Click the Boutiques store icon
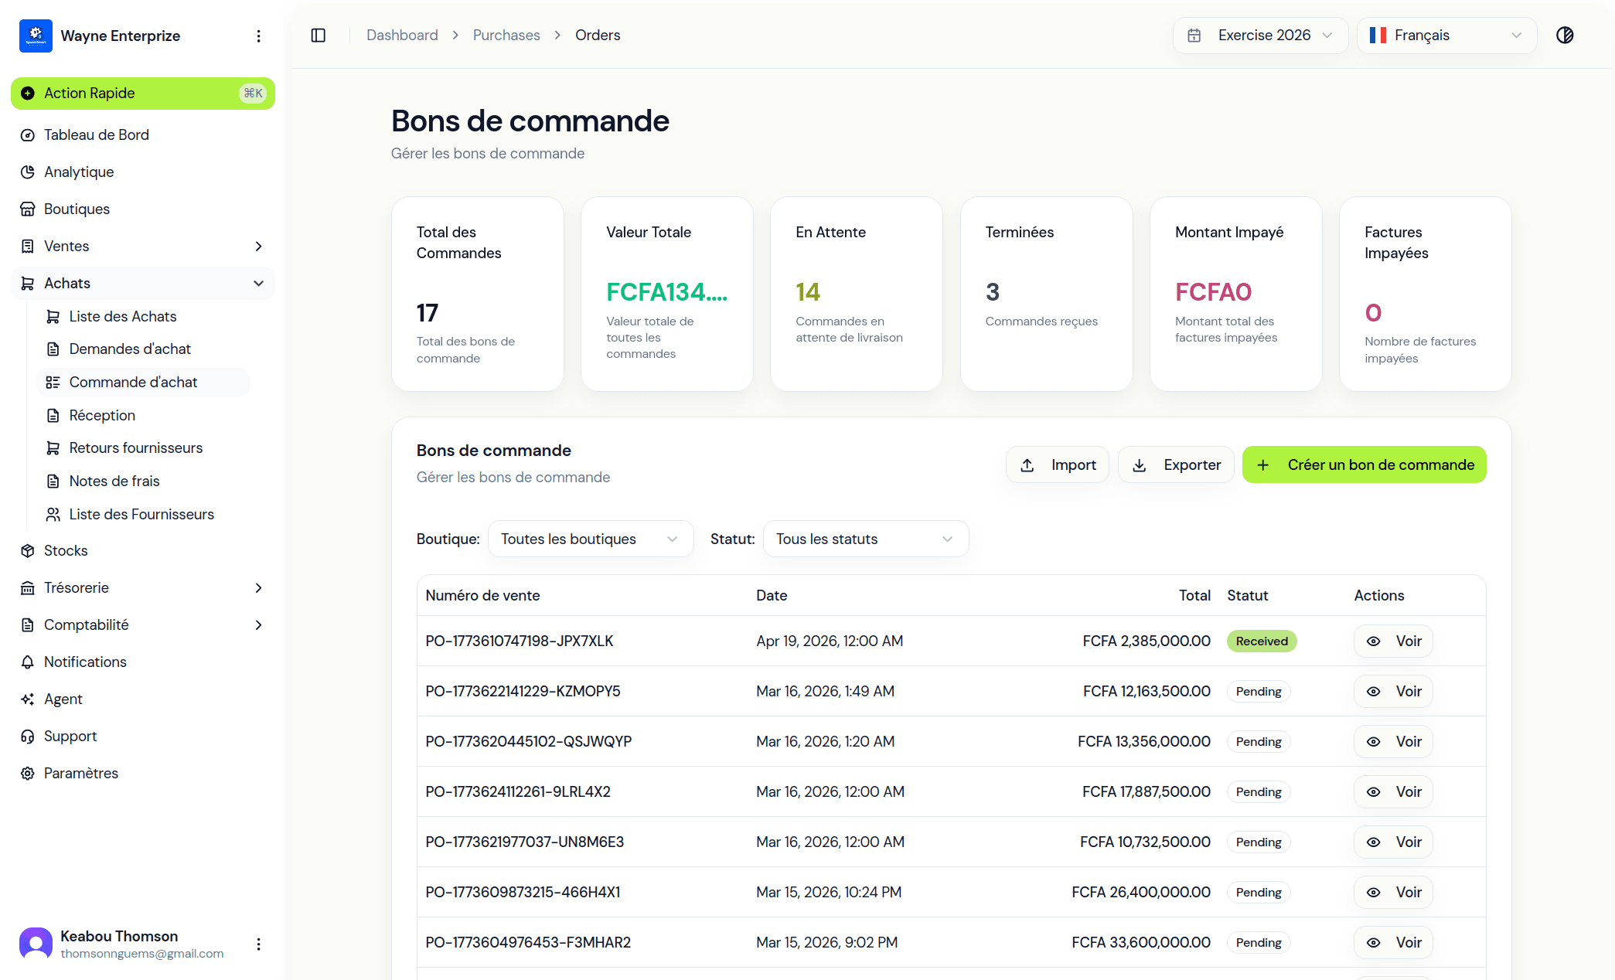 point(28,209)
